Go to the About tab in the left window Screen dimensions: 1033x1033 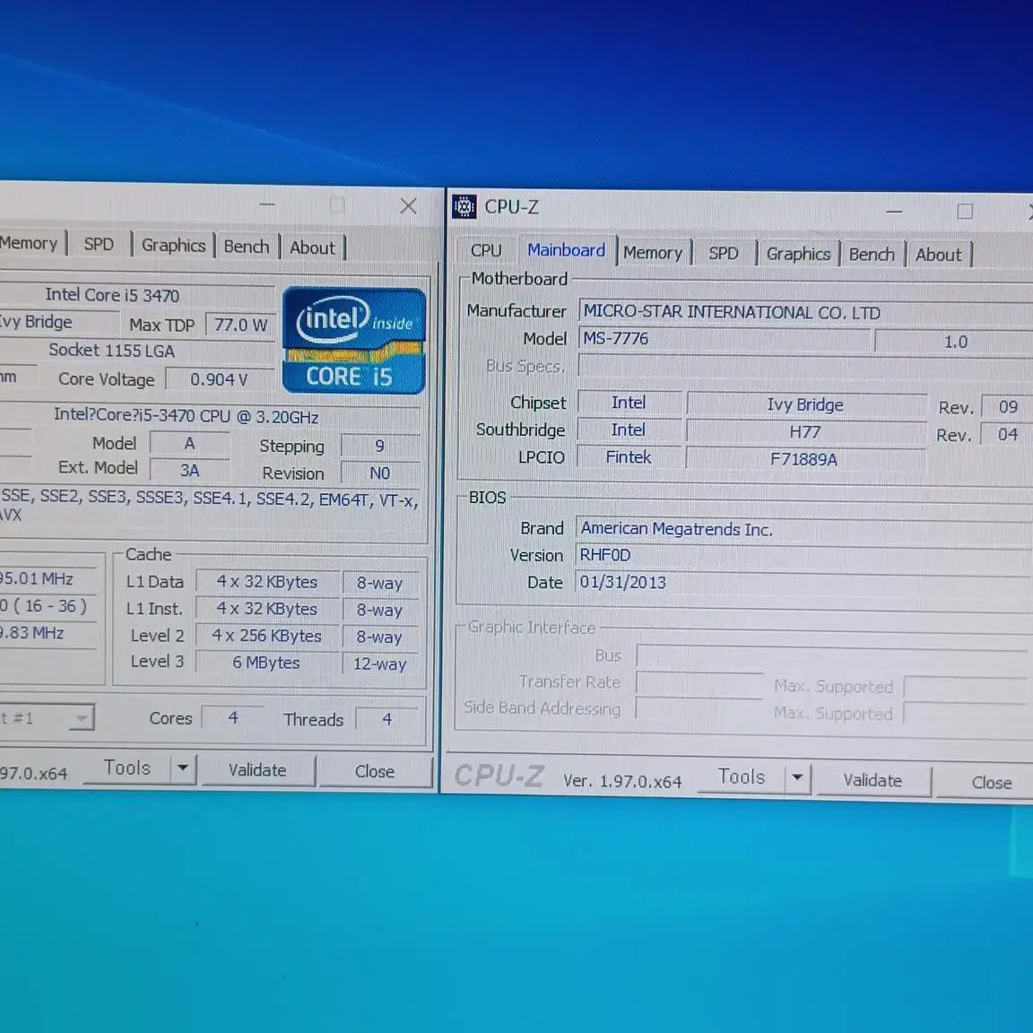point(313,247)
